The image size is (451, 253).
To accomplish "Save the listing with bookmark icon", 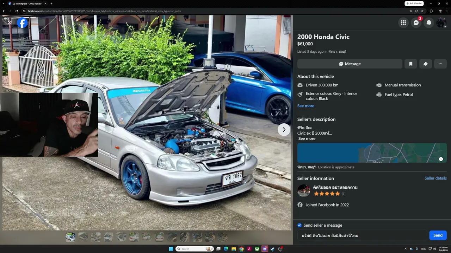I will (x=411, y=64).
